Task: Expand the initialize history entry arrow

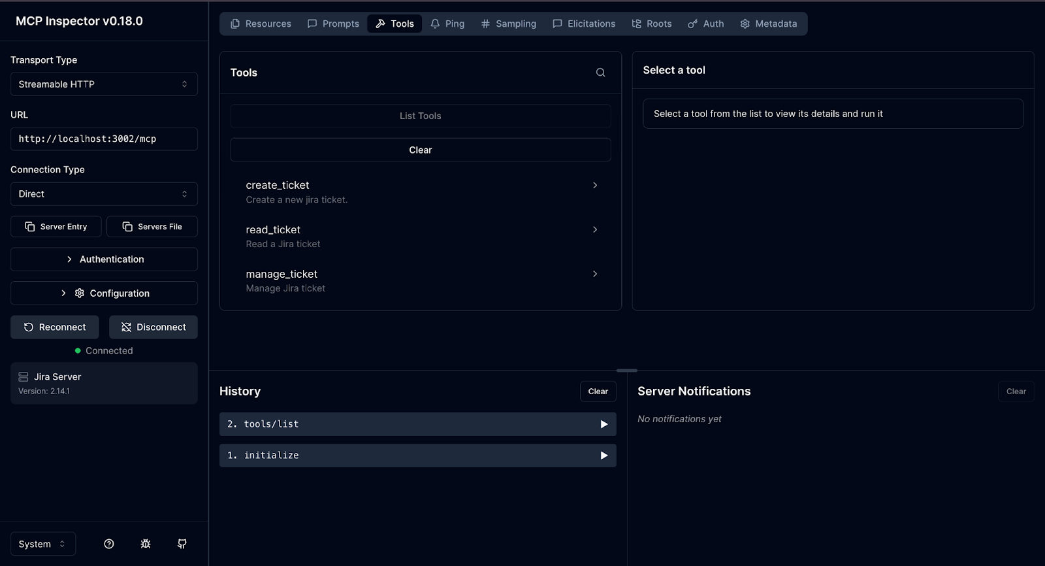Action: tap(604, 456)
